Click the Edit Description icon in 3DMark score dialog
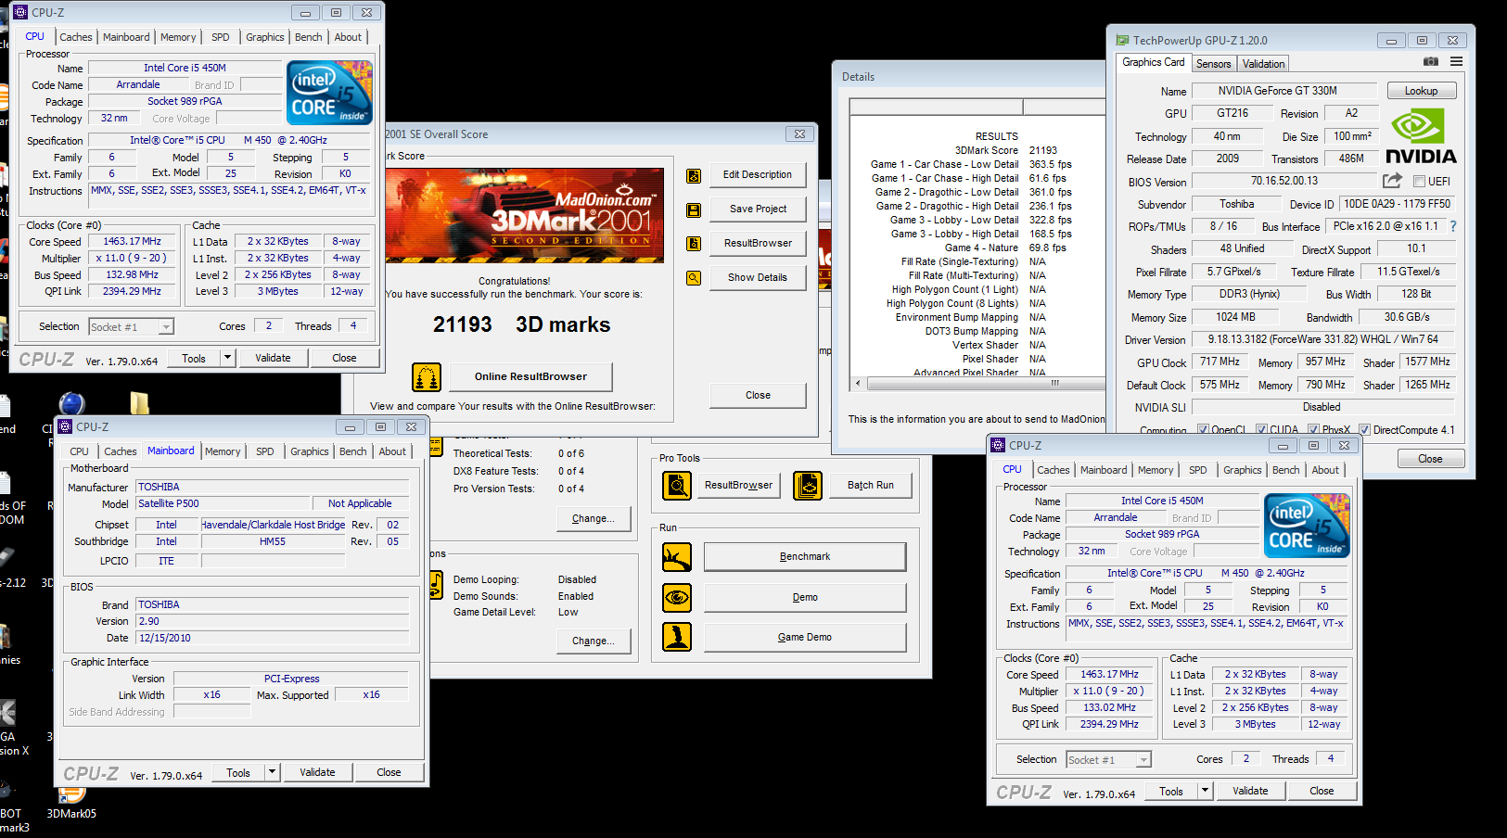1507x838 pixels. coord(693,176)
